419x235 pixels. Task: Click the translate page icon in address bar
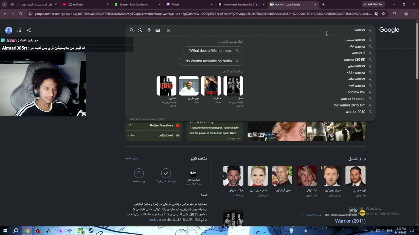click(x=376, y=14)
